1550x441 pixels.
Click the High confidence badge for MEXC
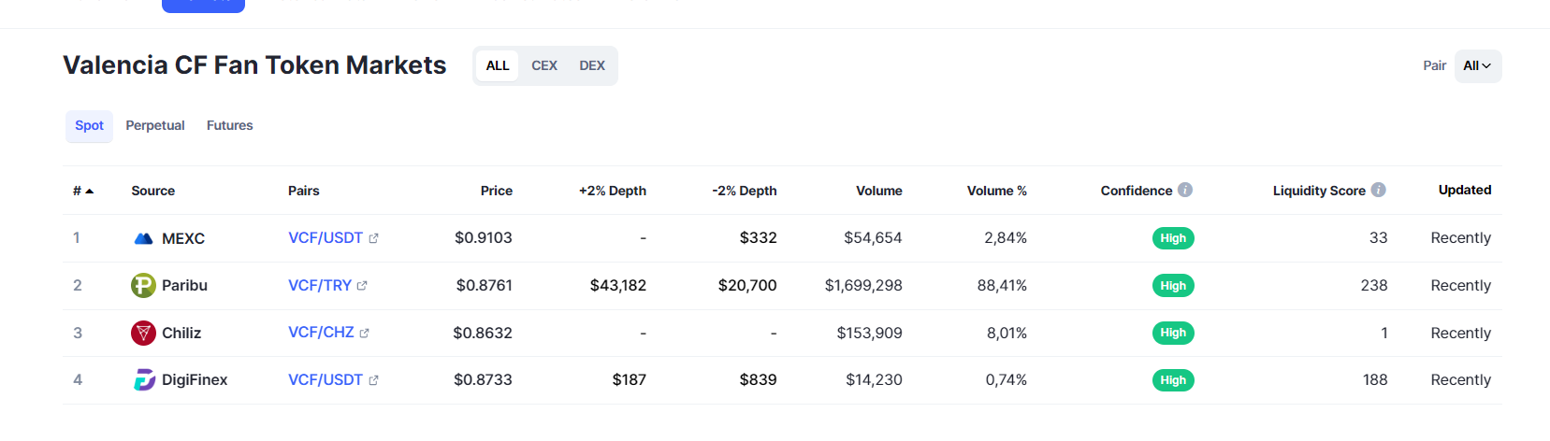click(1173, 238)
